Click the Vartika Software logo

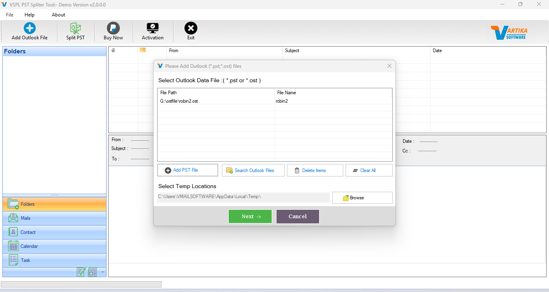[x=509, y=31]
